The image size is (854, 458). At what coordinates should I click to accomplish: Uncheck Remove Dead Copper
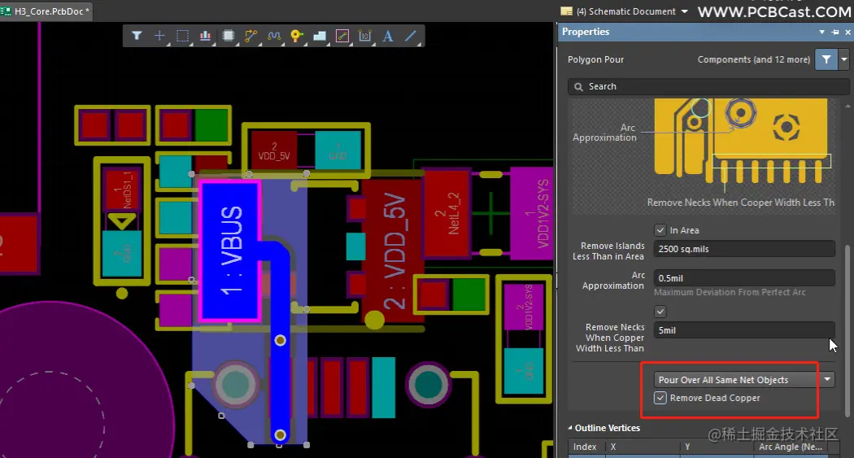[660, 398]
